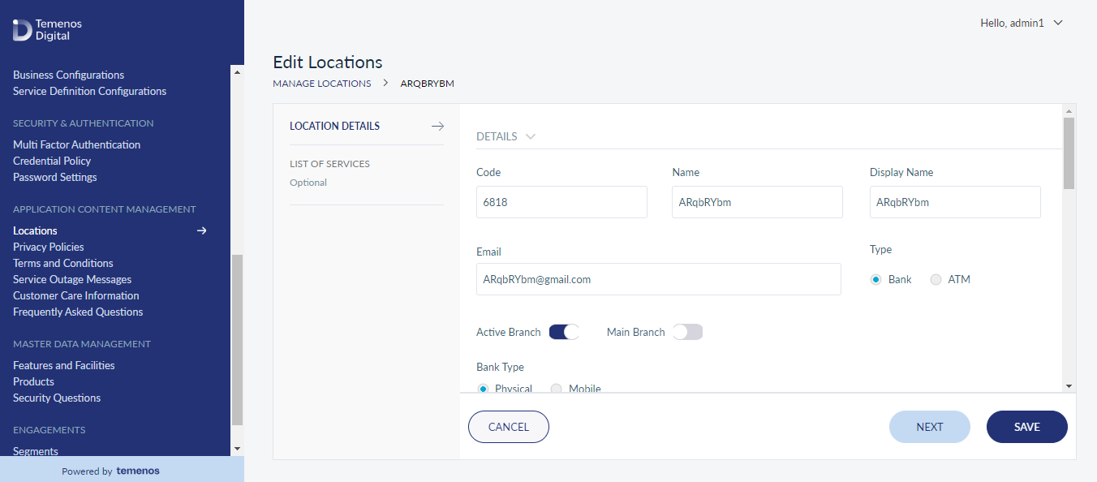The height and width of the screenshot is (482, 1097).
Task: Click the breadcrumb chevron separator
Action: (385, 83)
